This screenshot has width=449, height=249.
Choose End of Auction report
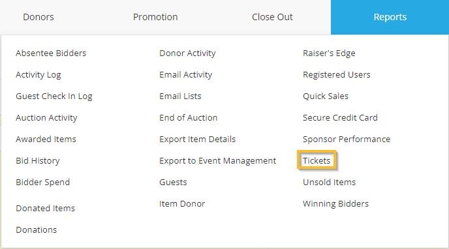point(189,118)
